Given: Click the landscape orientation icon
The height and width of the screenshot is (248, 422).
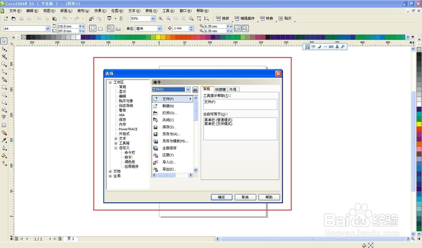Looking at the screenshot, I should (100, 29).
